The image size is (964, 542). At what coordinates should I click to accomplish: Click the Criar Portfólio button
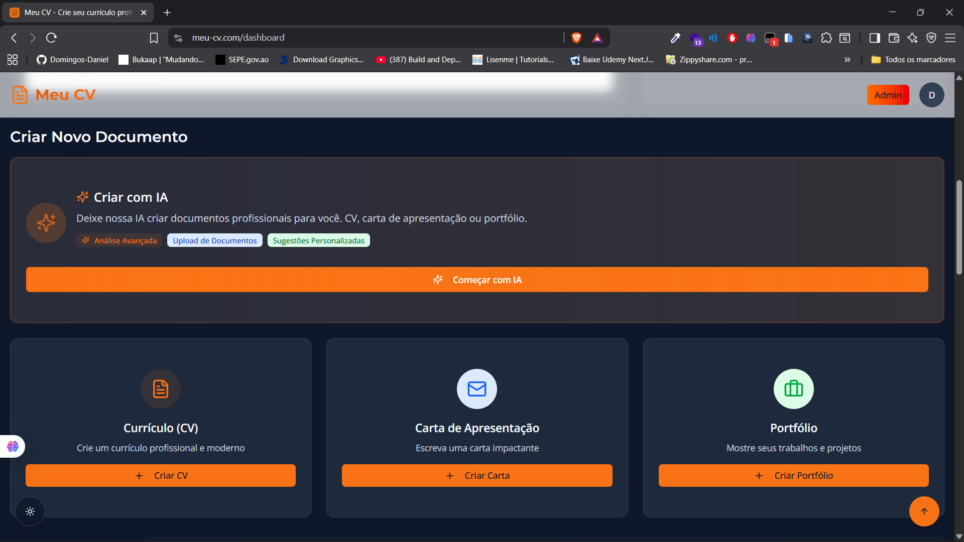point(793,475)
